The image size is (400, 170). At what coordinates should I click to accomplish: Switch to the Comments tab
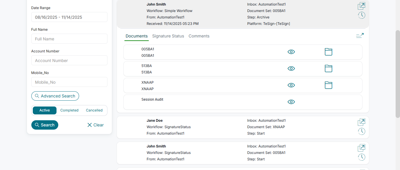click(x=199, y=36)
